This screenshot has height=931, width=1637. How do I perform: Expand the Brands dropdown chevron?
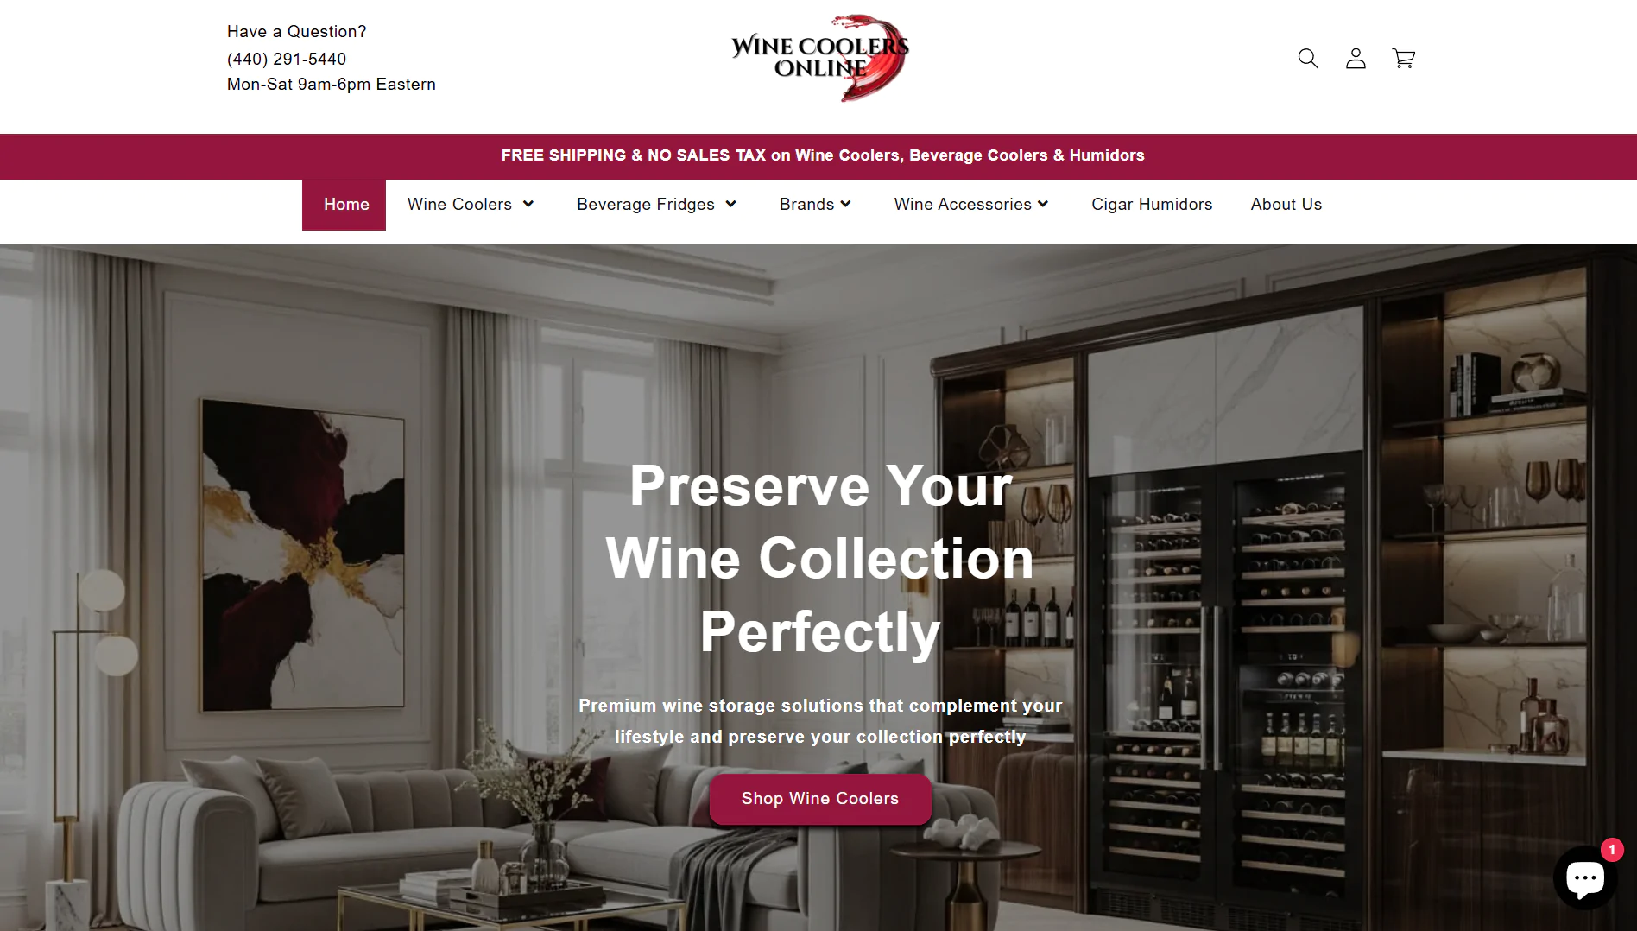point(846,204)
